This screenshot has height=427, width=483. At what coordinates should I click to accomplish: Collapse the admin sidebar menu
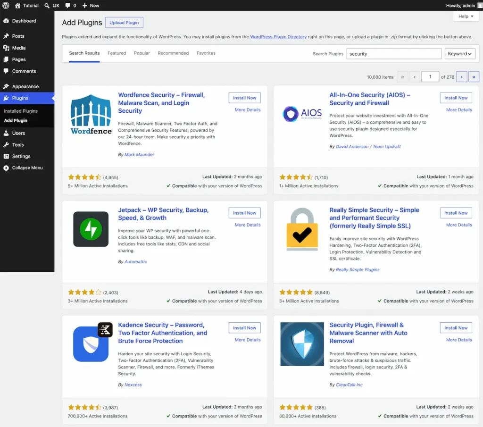(x=27, y=167)
